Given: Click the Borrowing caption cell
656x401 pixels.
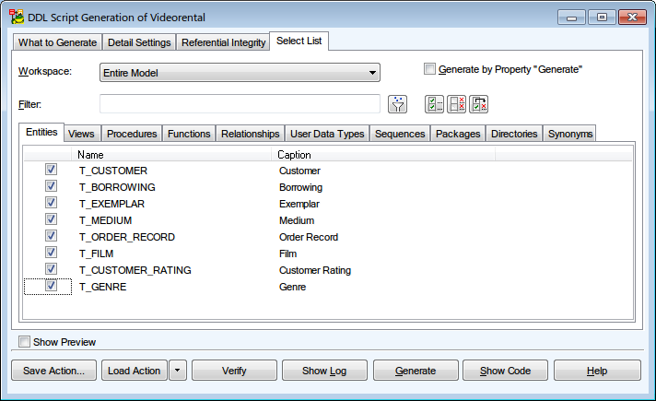Looking at the screenshot, I should click(x=300, y=187).
